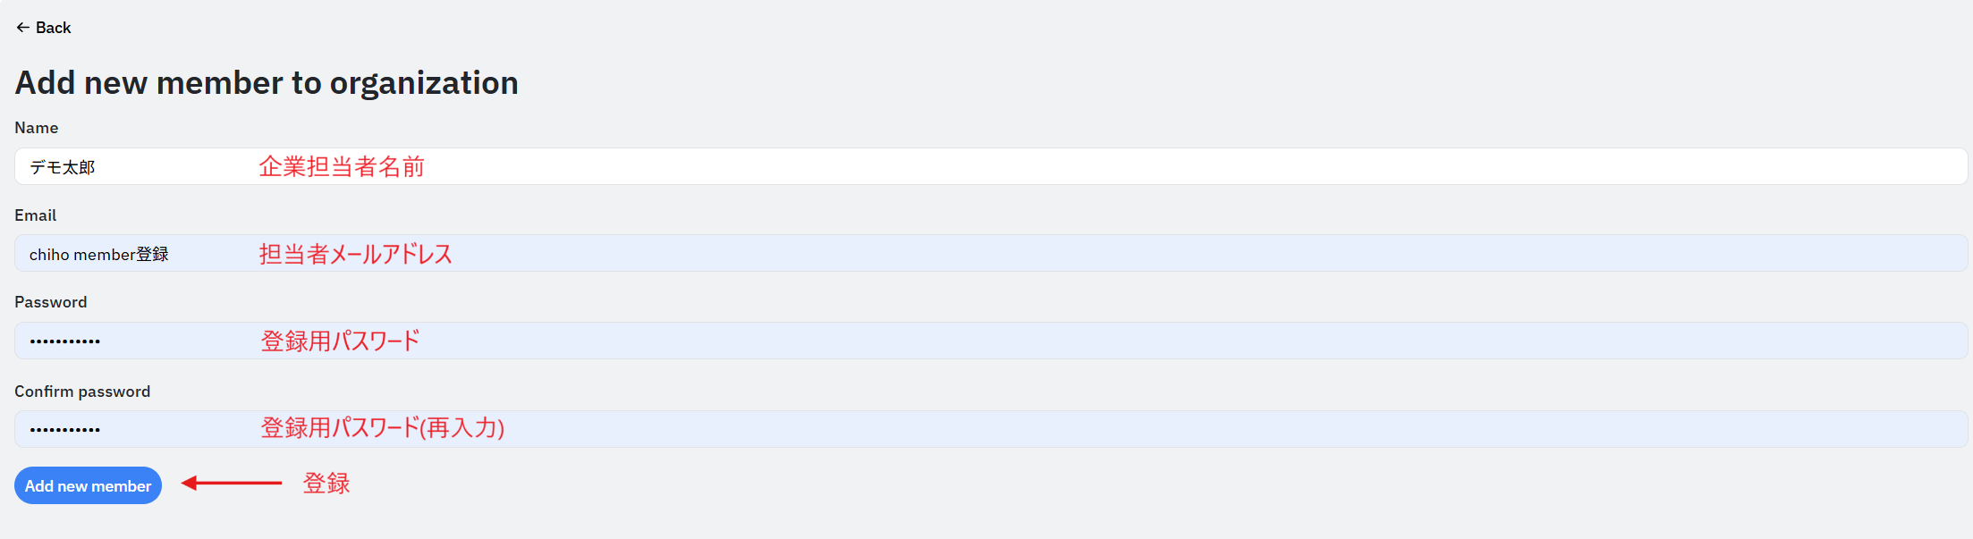Click the Back arrow icon
Image resolution: width=1973 pixels, height=539 pixels.
coord(23,28)
